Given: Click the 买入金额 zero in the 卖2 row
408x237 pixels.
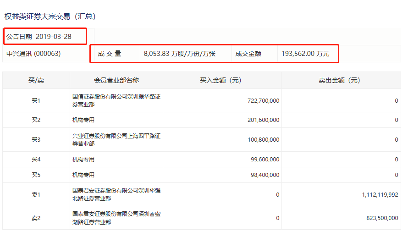Looking at the screenshot, I should [278, 218].
